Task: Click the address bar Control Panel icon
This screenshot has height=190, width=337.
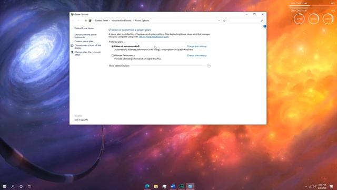Action: [90, 21]
